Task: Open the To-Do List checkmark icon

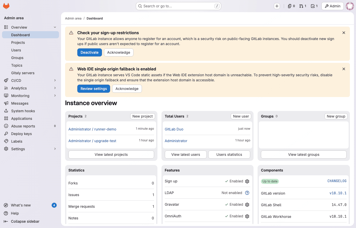Action: coord(313,6)
